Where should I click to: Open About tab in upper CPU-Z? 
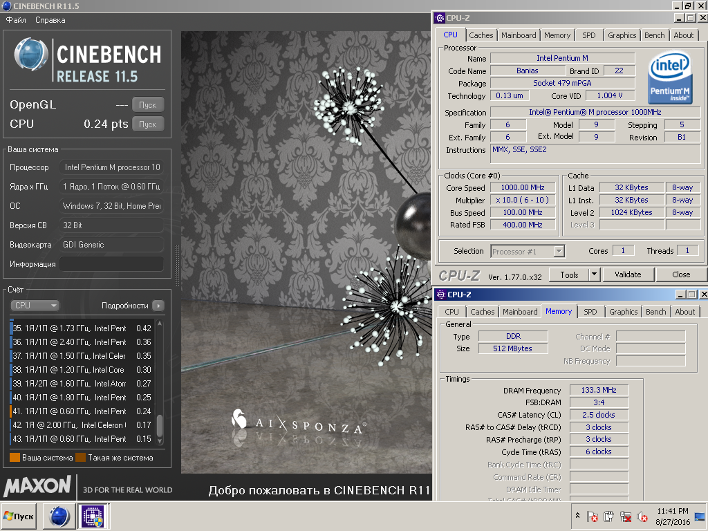[x=683, y=35]
